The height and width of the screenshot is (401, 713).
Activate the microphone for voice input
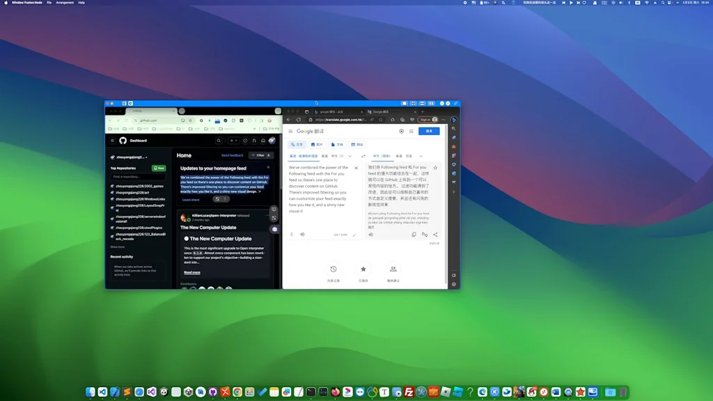(292, 235)
